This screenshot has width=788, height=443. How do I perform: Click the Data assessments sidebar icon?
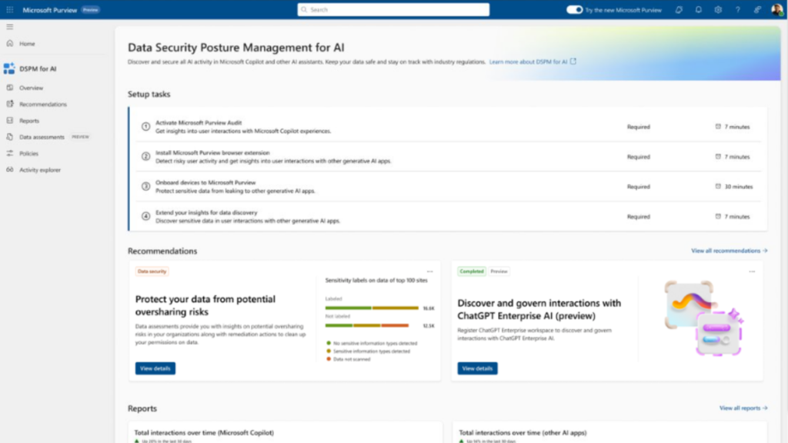coord(9,137)
